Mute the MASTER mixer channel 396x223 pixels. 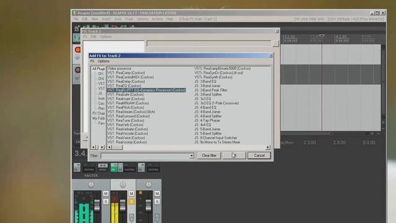click(106, 194)
